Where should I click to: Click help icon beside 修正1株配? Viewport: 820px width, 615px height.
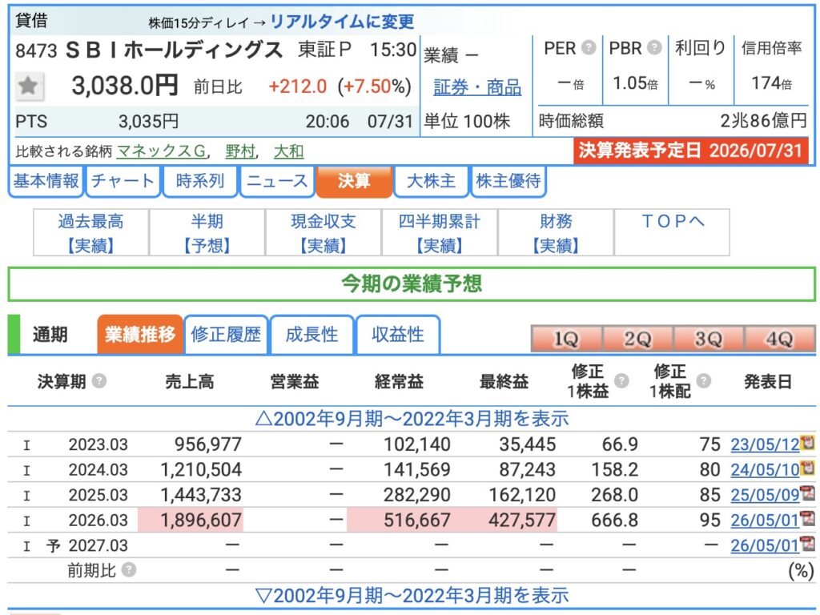[x=703, y=380]
